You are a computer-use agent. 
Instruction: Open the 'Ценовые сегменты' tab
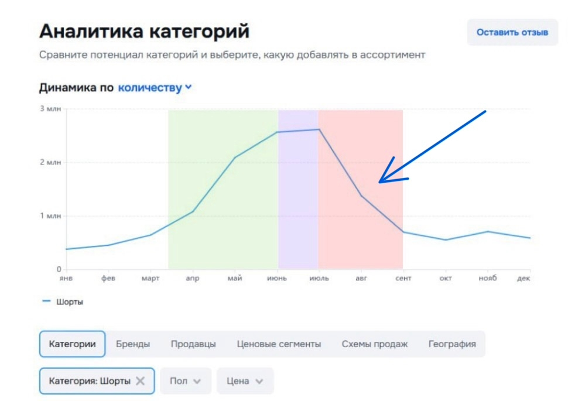click(279, 344)
